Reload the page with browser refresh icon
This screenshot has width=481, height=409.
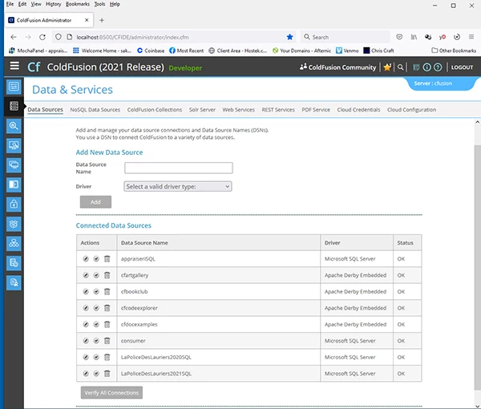click(x=42, y=37)
